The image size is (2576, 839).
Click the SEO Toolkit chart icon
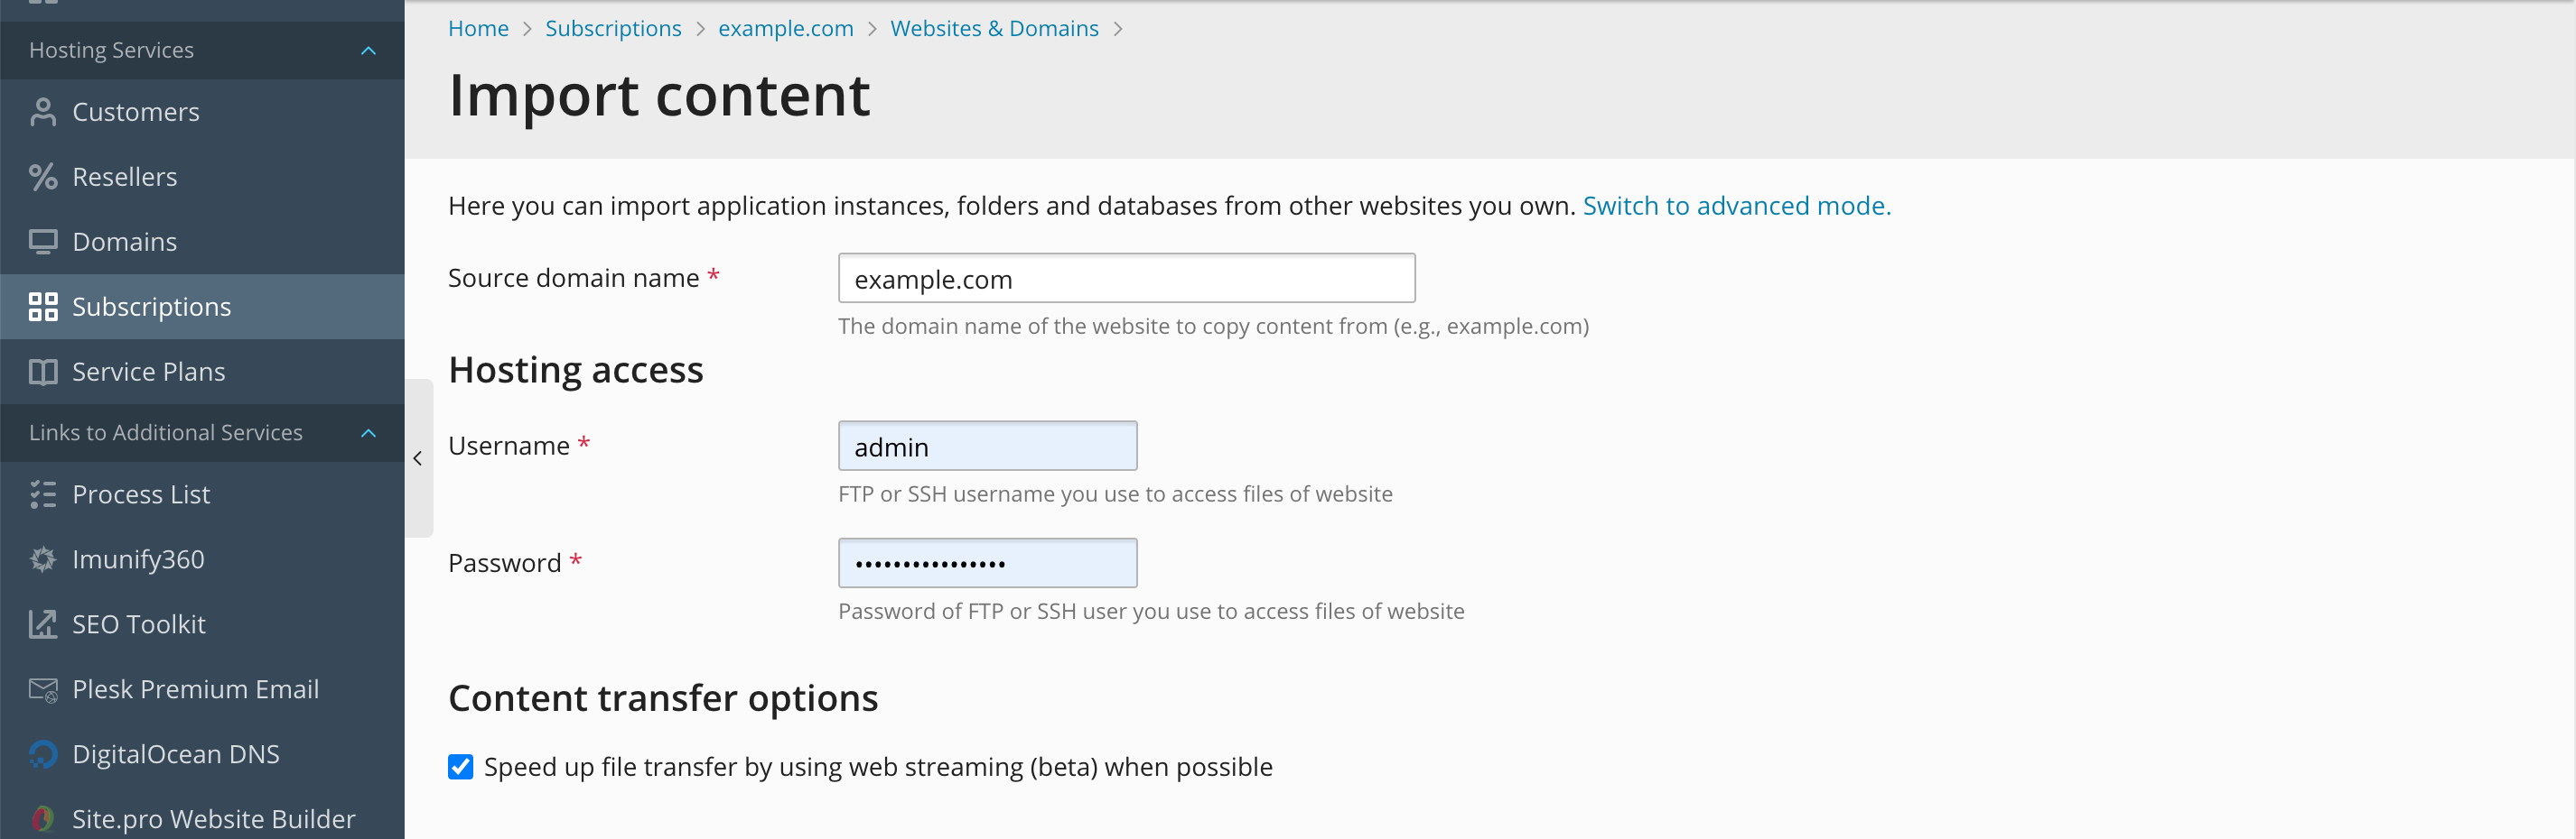click(42, 624)
